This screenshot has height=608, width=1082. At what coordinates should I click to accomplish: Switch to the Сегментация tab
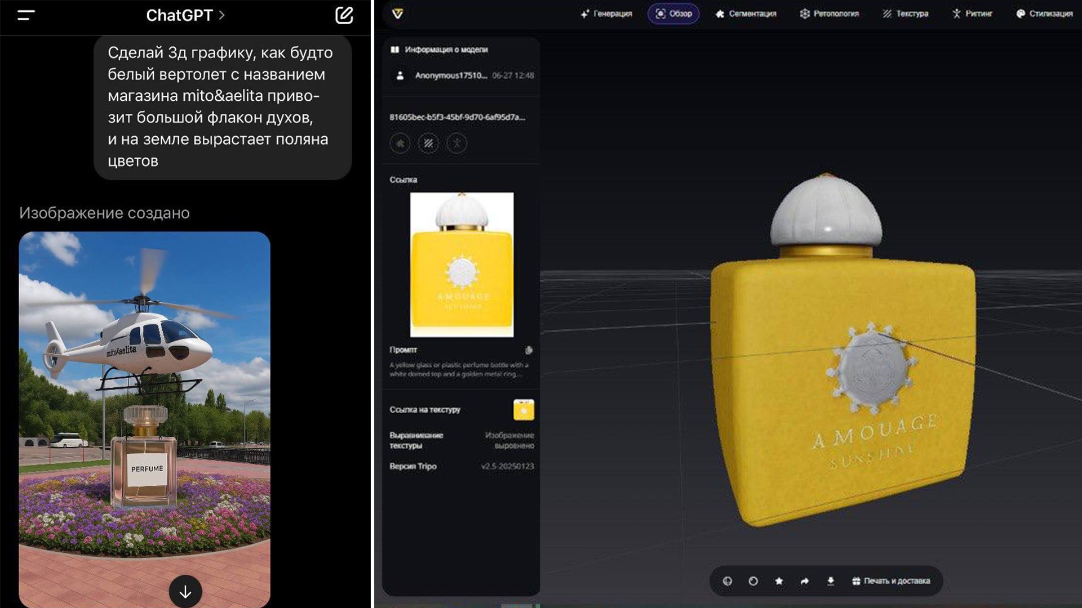(x=746, y=14)
